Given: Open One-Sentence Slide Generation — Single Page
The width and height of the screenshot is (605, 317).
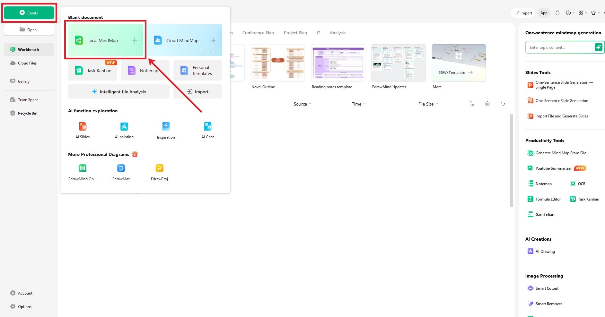Looking at the screenshot, I should (x=560, y=85).
